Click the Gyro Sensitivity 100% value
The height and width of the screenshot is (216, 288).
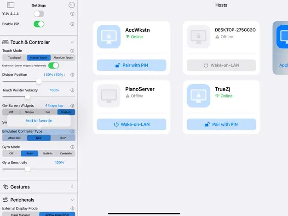point(59,162)
